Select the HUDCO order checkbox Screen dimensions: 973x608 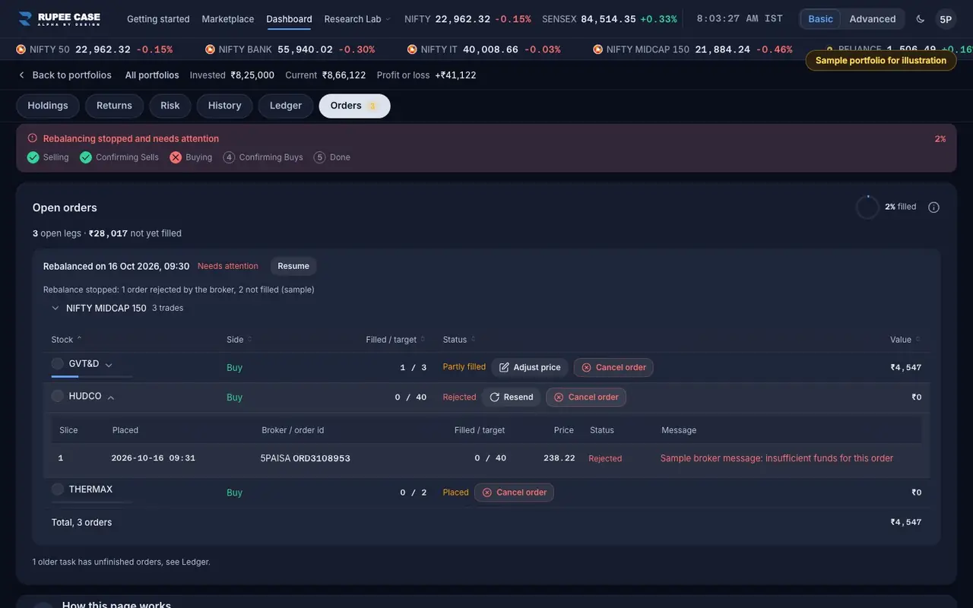(58, 396)
